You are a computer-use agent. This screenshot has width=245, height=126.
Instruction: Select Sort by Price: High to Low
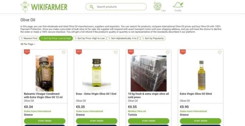coord(90,38)
